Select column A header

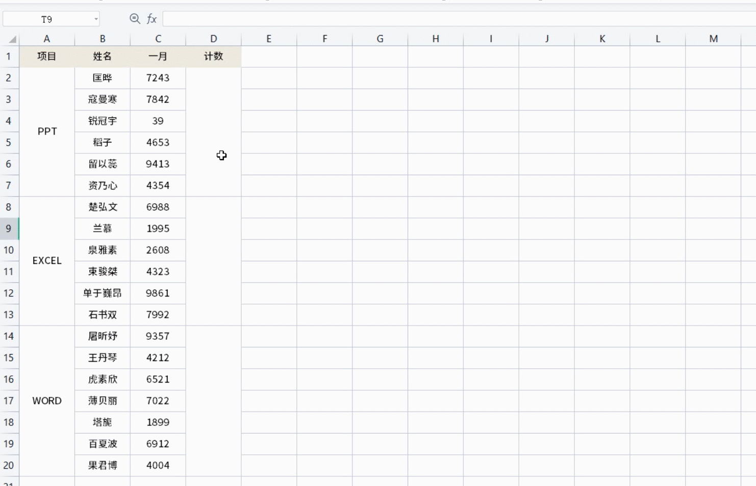(x=47, y=39)
